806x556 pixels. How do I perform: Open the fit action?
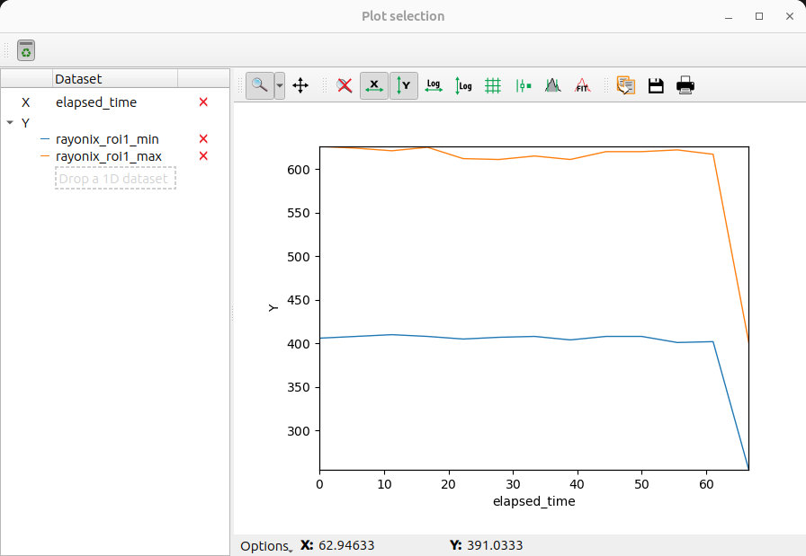coord(582,85)
